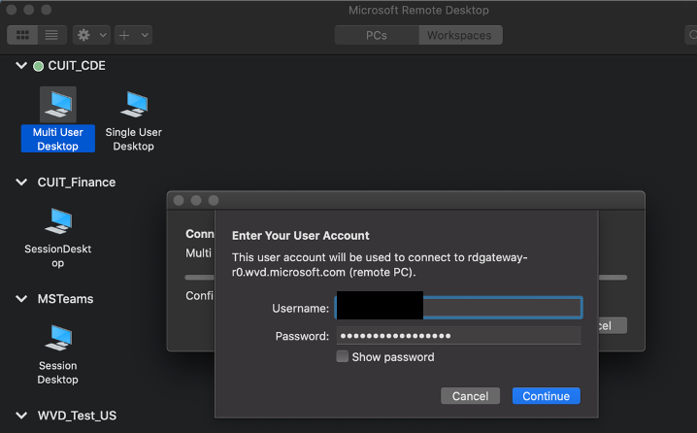Collapse the CUIT_CDE workspace group
This screenshot has width=697, height=433.
click(x=21, y=66)
